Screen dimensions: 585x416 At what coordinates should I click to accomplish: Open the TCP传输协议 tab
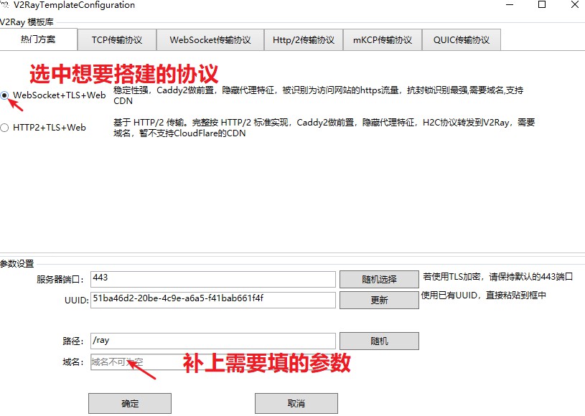[117, 40]
